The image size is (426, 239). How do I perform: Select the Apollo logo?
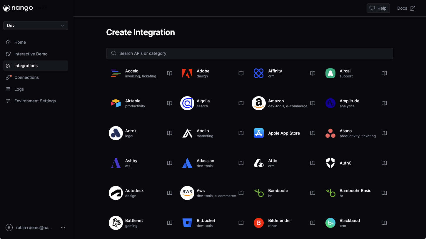coord(187,133)
